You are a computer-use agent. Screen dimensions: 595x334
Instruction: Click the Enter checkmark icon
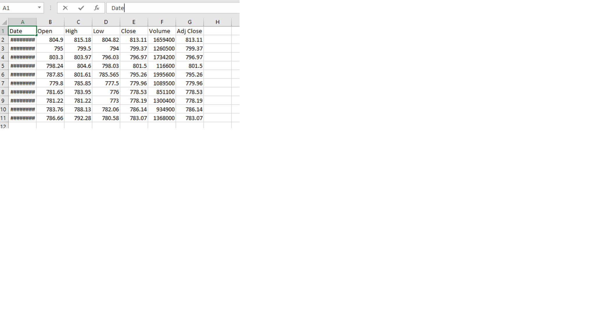(x=81, y=8)
